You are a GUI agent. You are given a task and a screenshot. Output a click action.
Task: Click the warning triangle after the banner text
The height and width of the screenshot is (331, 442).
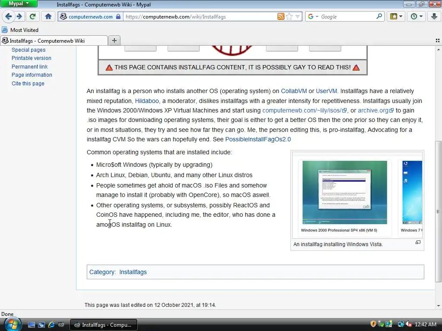(356, 68)
